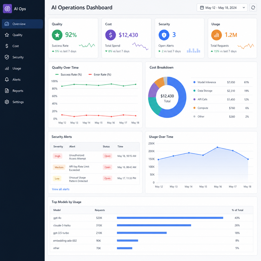The width and height of the screenshot is (261, 261).
Task: Click the Requests column header
Action: pos(100,210)
